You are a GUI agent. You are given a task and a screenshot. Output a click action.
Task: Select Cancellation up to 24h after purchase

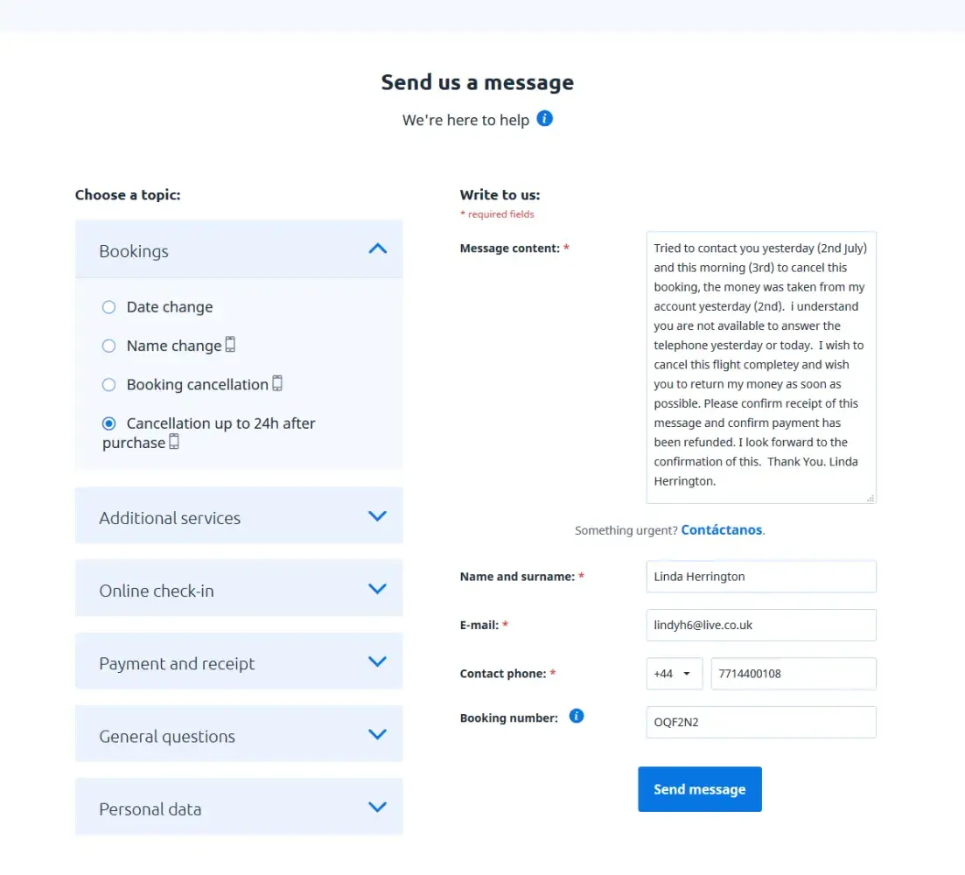click(108, 423)
